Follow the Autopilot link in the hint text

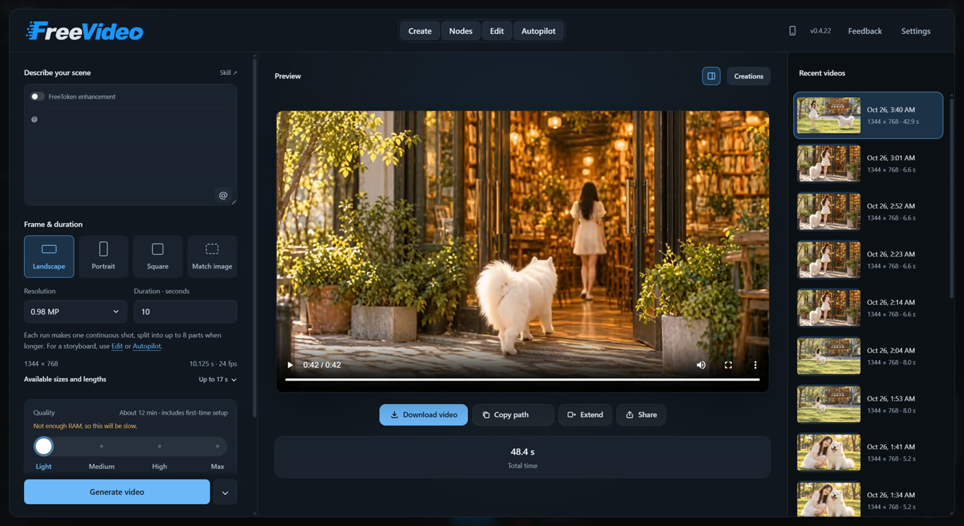pyautogui.click(x=147, y=346)
